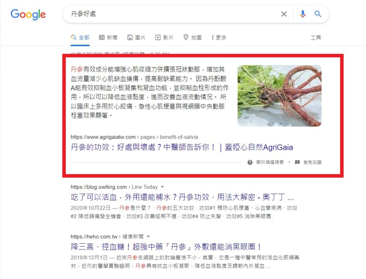Click the Google logo
The width and height of the screenshot is (366, 279).
coord(28,14)
